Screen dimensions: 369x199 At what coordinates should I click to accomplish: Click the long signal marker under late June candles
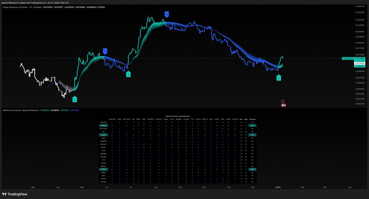(128, 74)
